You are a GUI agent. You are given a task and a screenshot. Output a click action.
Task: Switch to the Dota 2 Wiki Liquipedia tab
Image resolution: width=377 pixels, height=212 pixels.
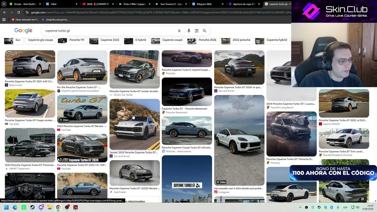(x=135, y=4)
